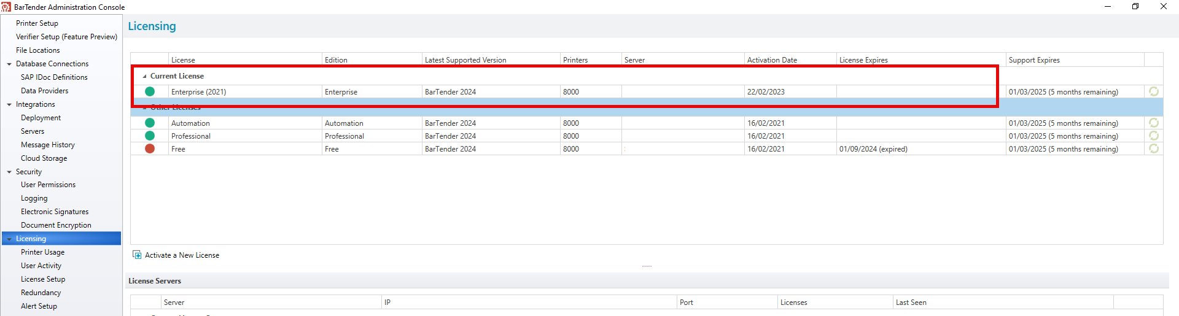
Task: Open Printer Setup page
Action: point(37,23)
